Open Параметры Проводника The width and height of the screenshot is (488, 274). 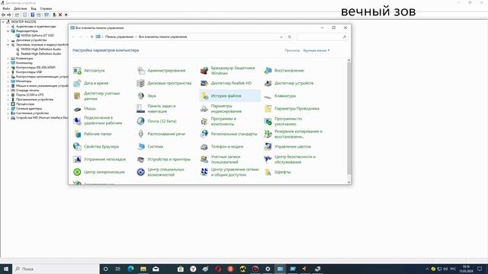pyautogui.click(x=291, y=109)
